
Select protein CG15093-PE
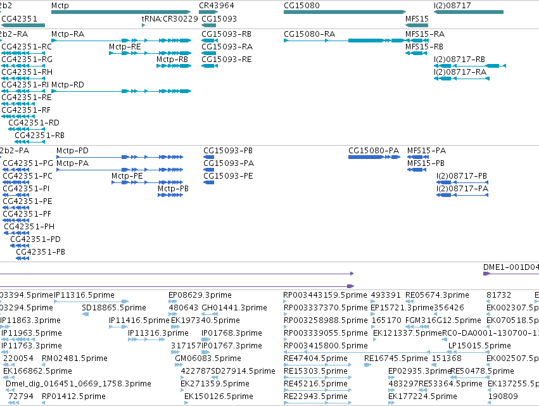(x=228, y=176)
